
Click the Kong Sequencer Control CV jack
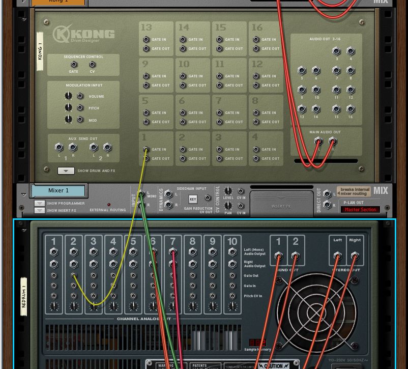click(x=92, y=64)
